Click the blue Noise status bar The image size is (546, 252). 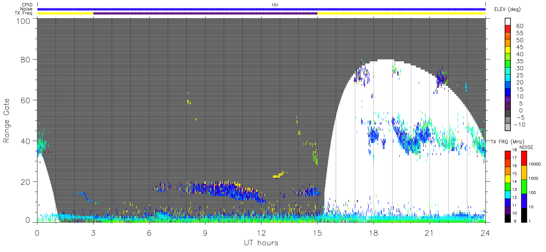pyautogui.click(x=261, y=9)
